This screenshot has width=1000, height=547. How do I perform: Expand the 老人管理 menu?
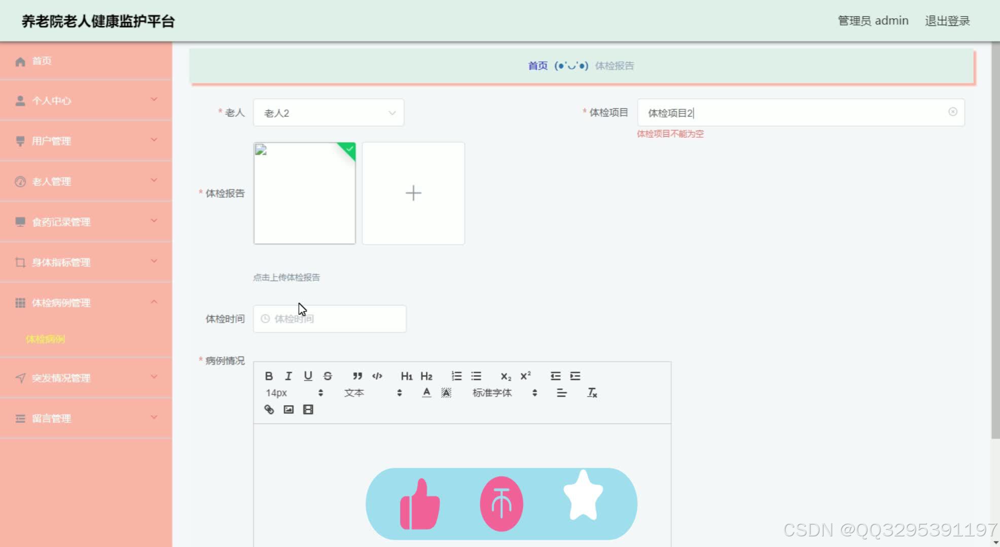pos(86,181)
